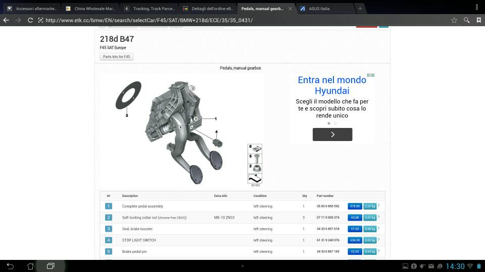This screenshot has height=272, width=485.
Task: Click the weight button for STOP LIGHT SWITCH
Action: pos(370,240)
